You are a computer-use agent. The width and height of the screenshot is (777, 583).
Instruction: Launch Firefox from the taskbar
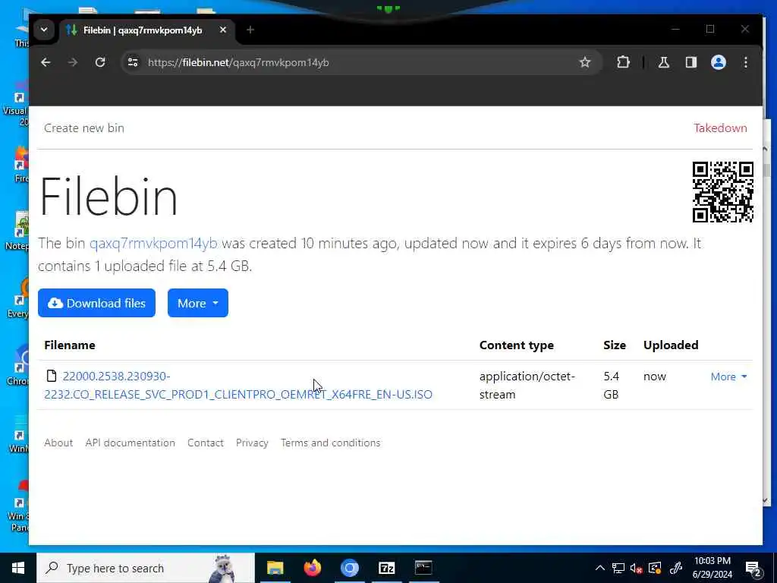tap(312, 568)
